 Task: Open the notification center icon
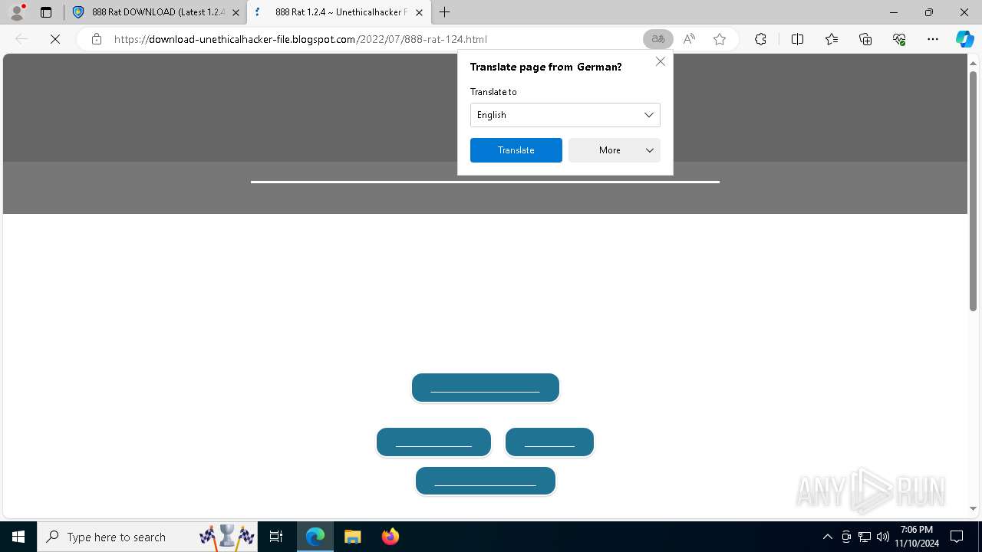pos(957,537)
